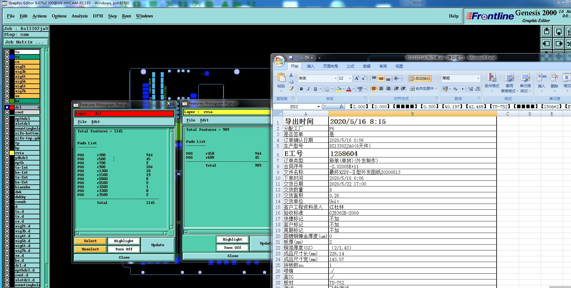Toggle the checkbox for layer to

pyautogui.click(x=7, y=52)
